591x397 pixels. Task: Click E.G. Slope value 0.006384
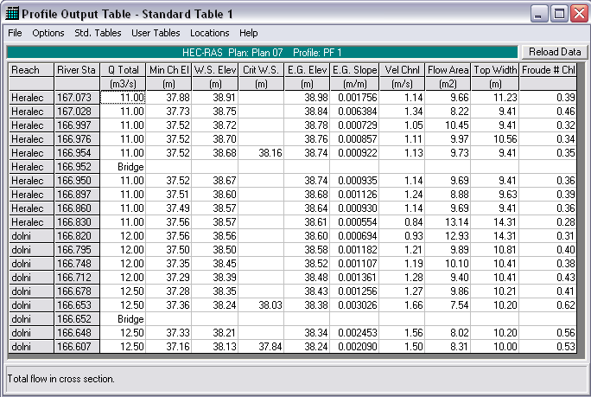354,112
